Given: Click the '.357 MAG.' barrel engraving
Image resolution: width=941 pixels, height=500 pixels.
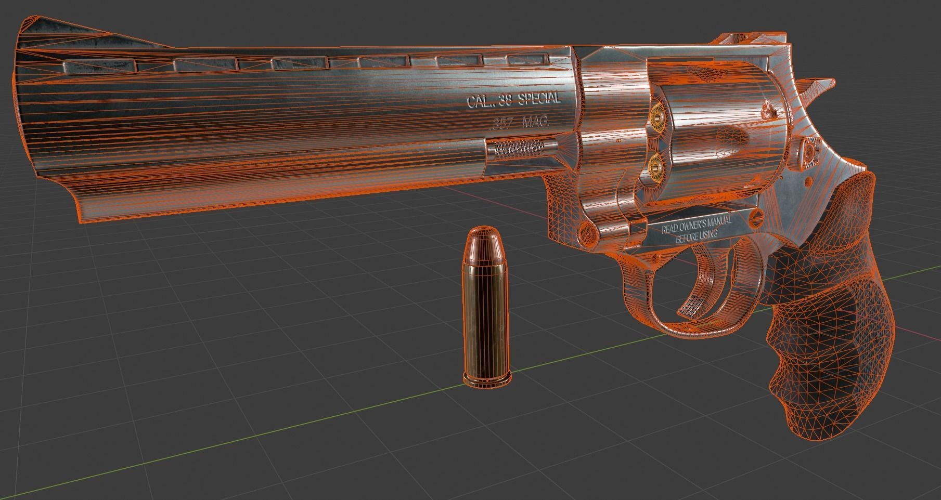Looking at the screenshot, I should click(520, 123).
